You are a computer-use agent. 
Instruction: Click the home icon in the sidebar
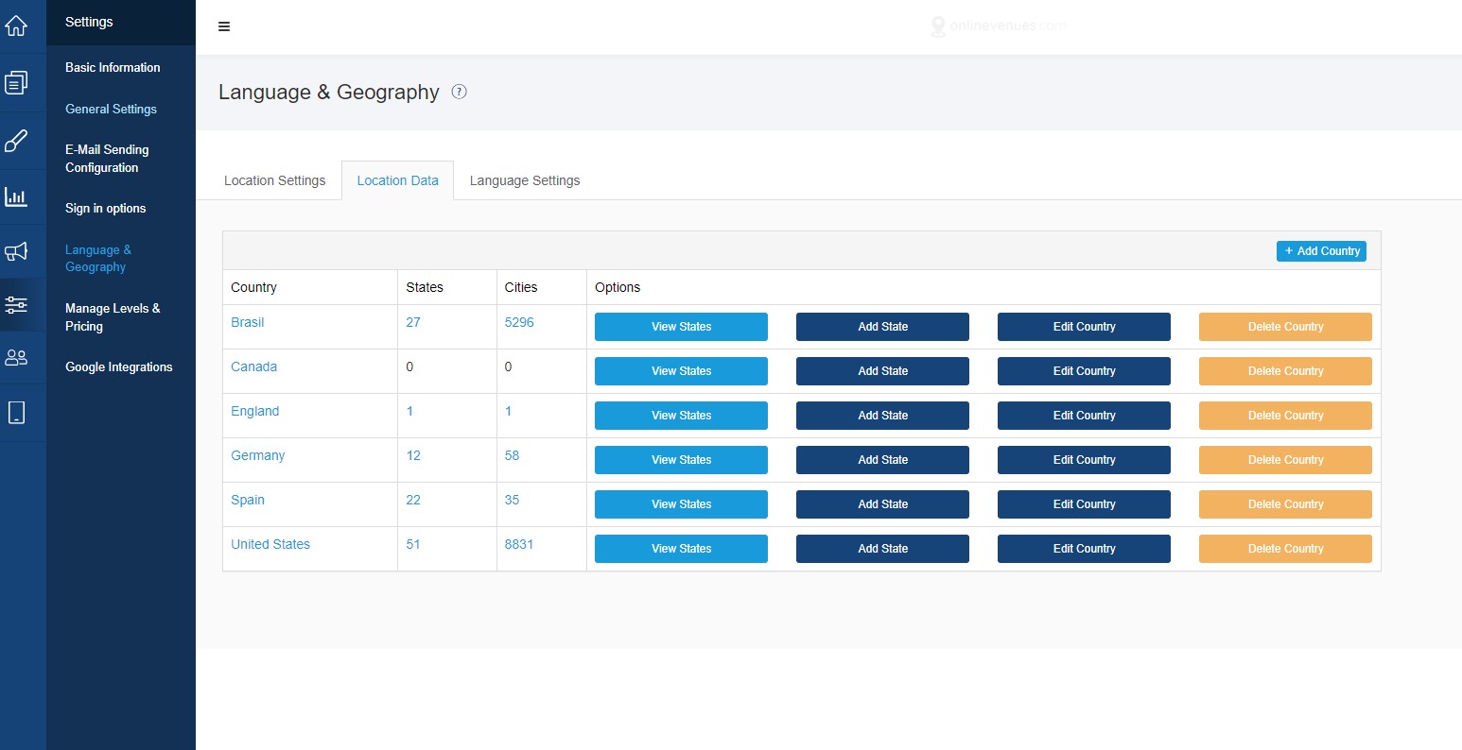[16, 26]
